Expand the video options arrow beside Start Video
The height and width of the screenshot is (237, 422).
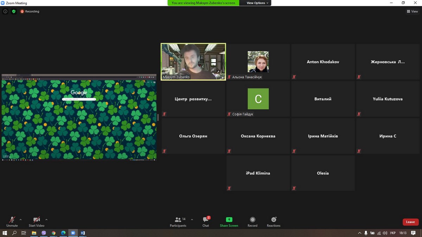coord(46,220)
